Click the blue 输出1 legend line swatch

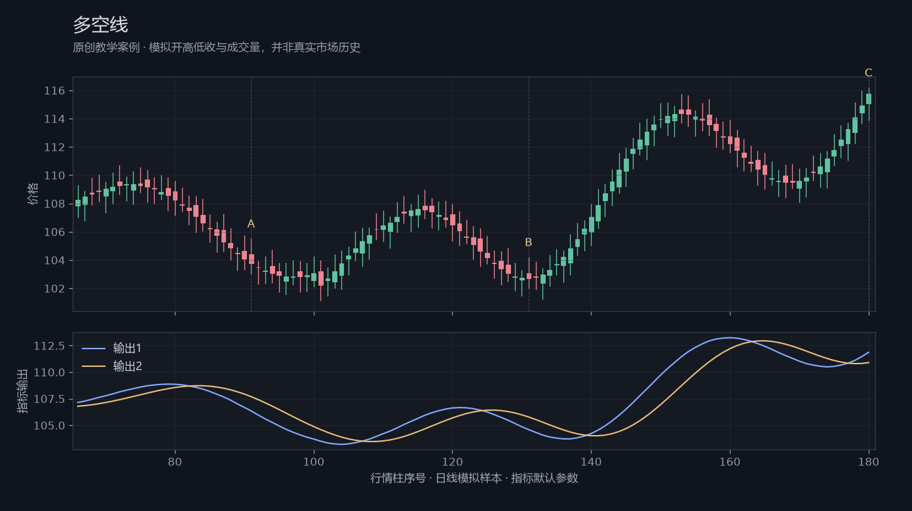94,349
